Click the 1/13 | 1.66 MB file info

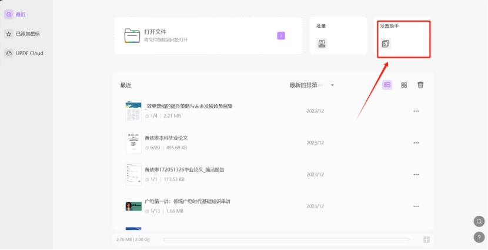tap(164, 211)
